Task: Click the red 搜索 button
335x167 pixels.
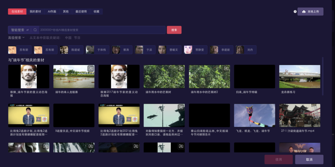Action: coord(174,30)
